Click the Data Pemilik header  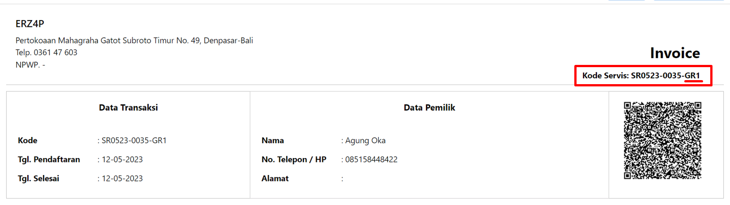pyautogui.click(x=429, y=107)
